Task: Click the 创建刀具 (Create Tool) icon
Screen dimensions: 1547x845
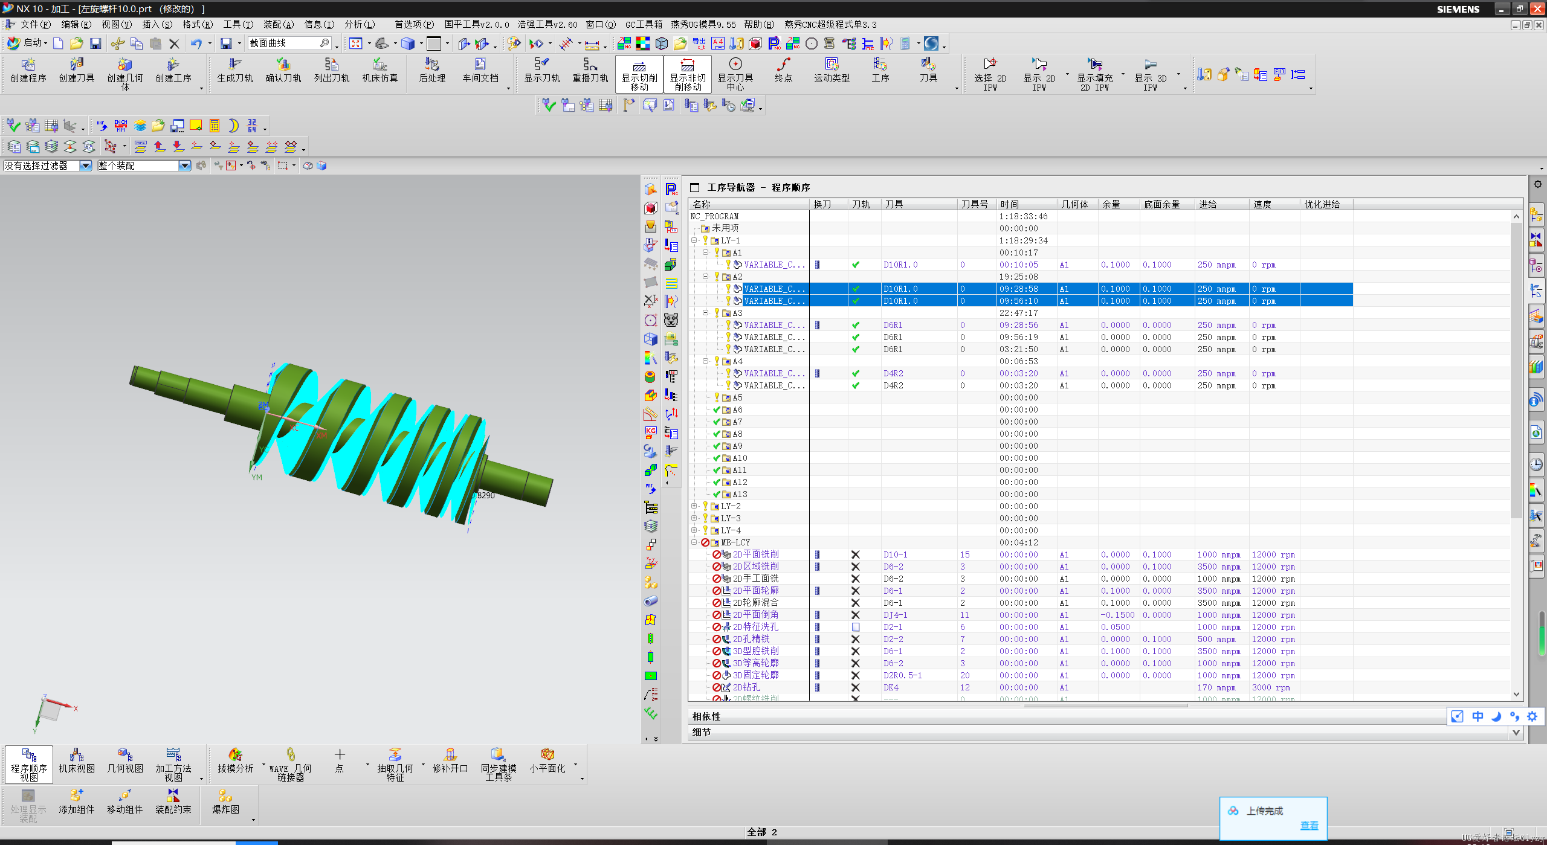Action: [77, 71]
